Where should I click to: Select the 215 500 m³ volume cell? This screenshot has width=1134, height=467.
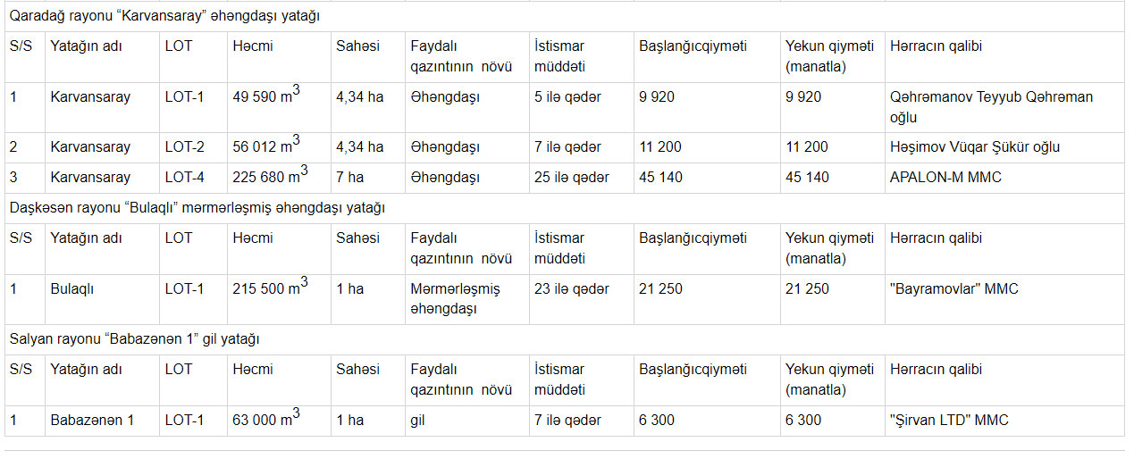270,289
